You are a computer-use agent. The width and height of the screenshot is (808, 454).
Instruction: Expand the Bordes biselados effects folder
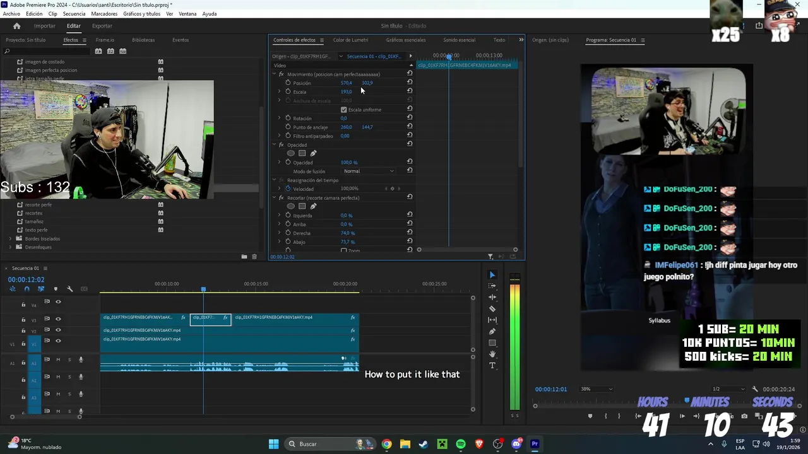coord(11,239)
